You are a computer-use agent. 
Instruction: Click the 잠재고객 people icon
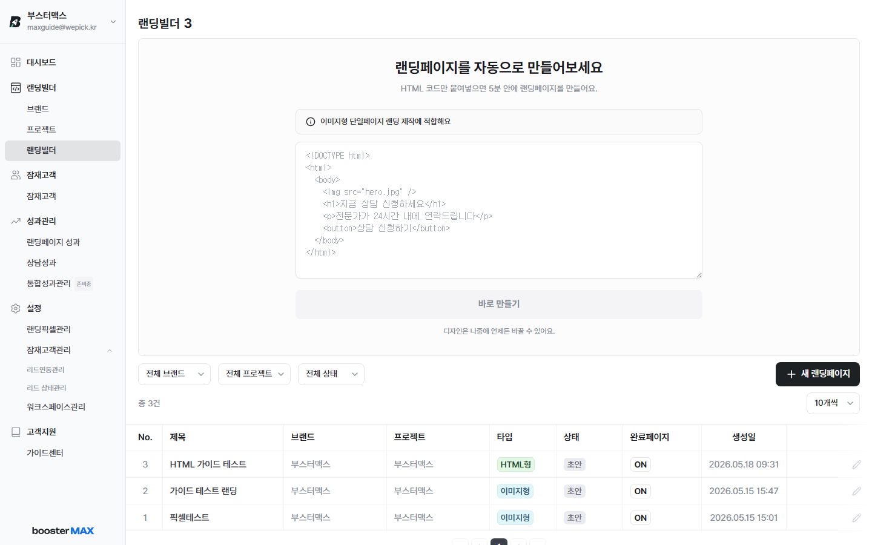pos(16,175)
